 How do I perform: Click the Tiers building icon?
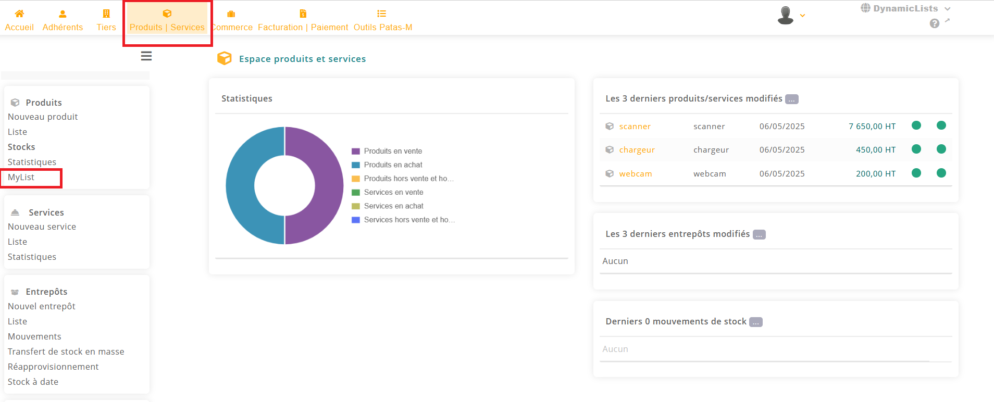(106, 14)
